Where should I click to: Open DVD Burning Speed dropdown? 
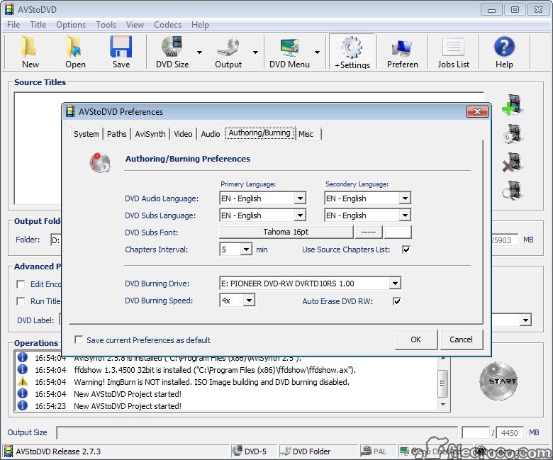249,301
